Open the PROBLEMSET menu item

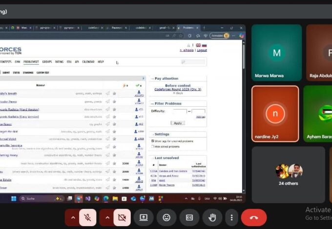(x=31, y=62)
